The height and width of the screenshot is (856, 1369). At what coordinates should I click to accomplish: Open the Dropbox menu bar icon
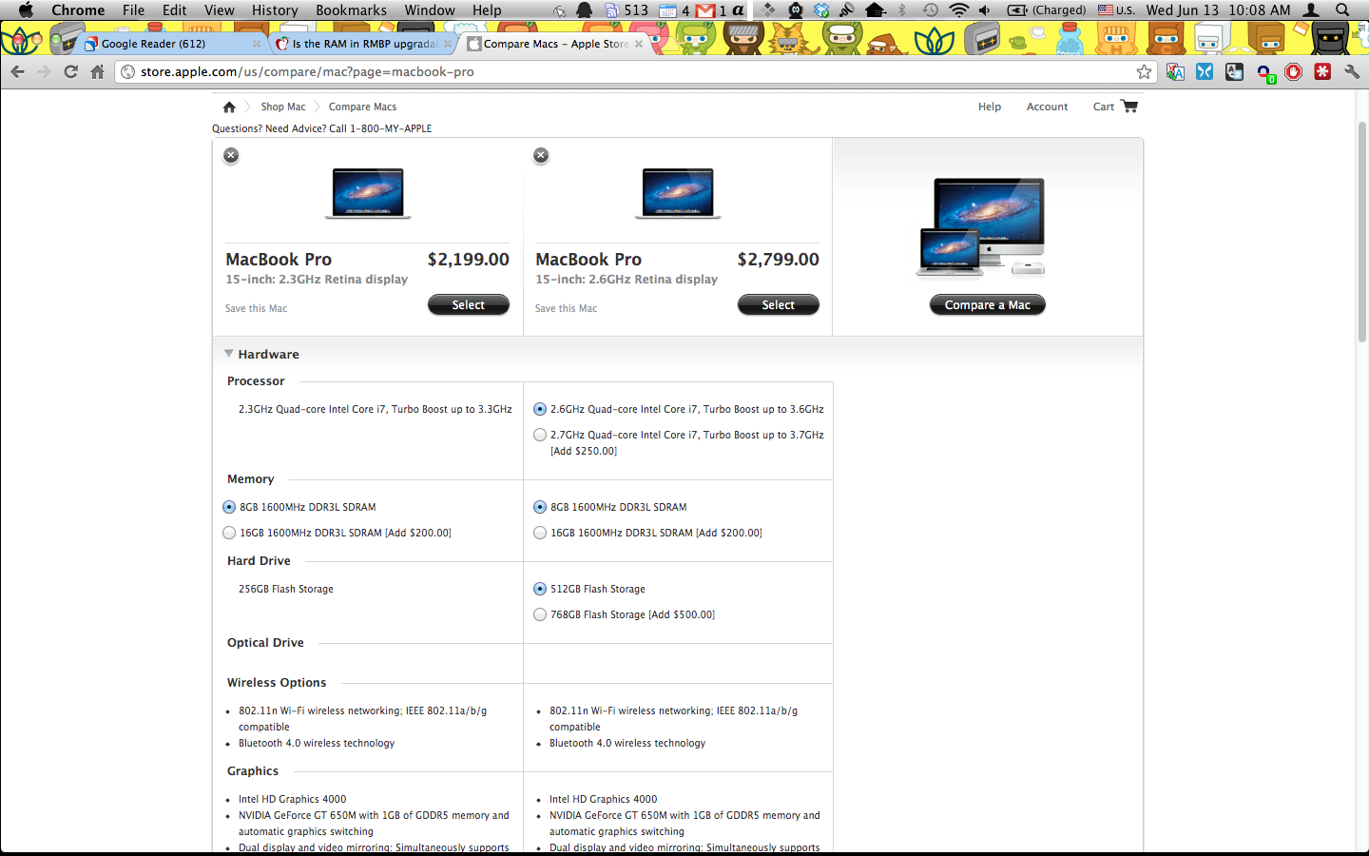[821, 10]
